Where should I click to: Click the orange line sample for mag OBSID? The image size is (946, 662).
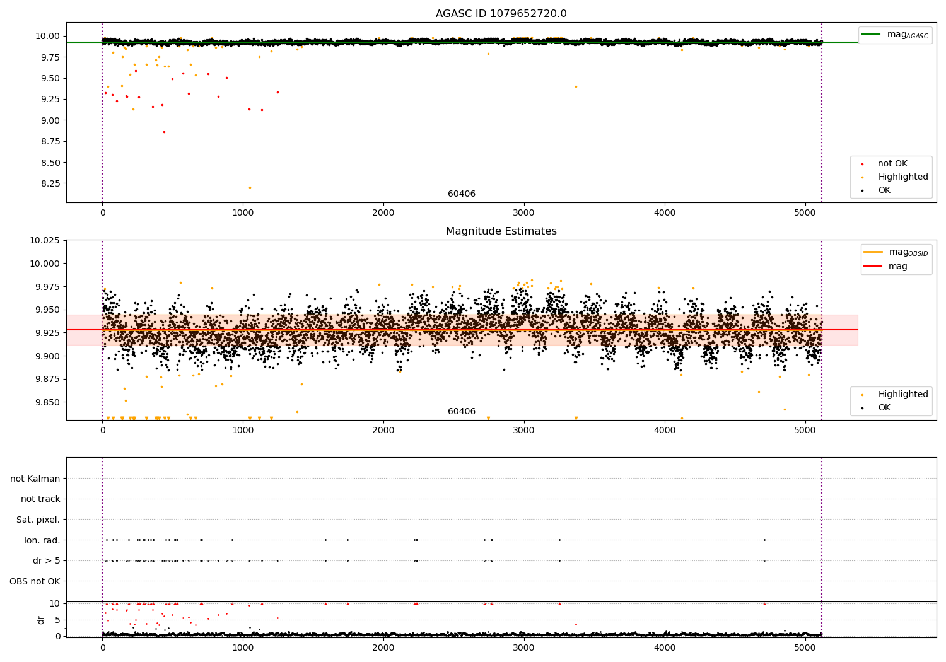point(873,252)
